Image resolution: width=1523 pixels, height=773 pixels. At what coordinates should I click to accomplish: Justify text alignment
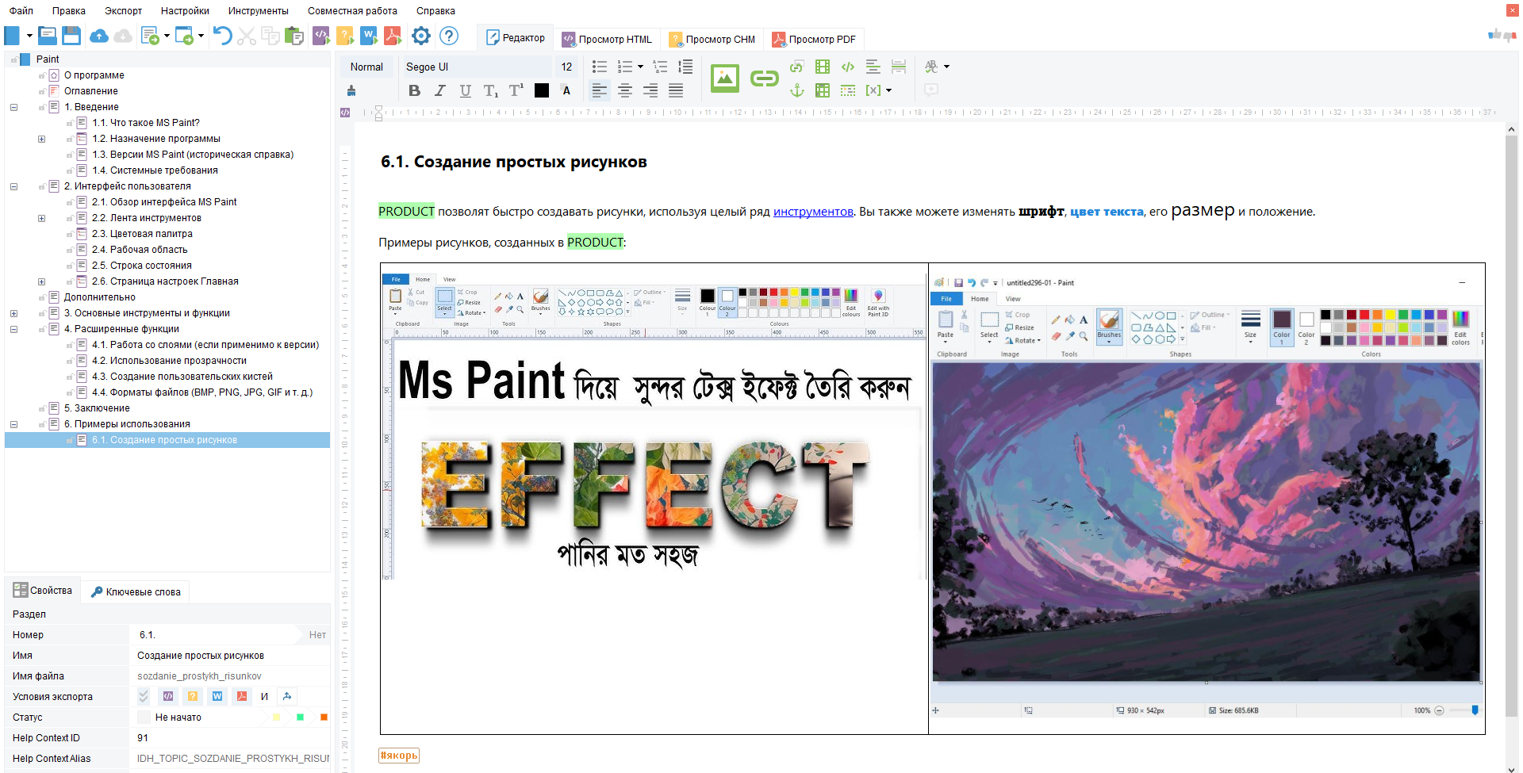point(676,90)
